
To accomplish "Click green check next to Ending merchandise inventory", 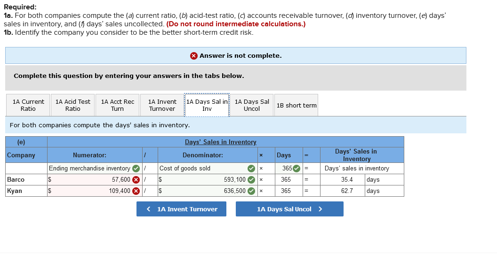I will (x=136, y=169).
